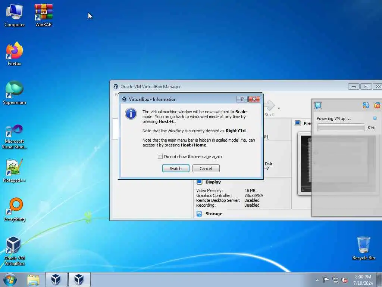Click the Preview section monitor icon
The width and height of the screenshot is (382, 287).
297,123
